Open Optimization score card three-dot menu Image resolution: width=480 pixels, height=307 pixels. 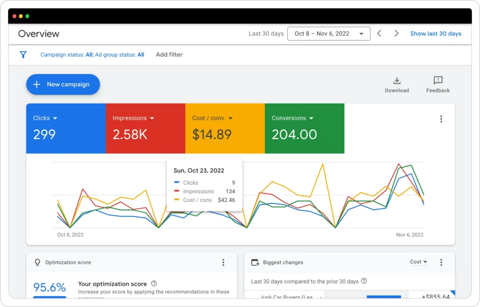click(x=223, y=262)
